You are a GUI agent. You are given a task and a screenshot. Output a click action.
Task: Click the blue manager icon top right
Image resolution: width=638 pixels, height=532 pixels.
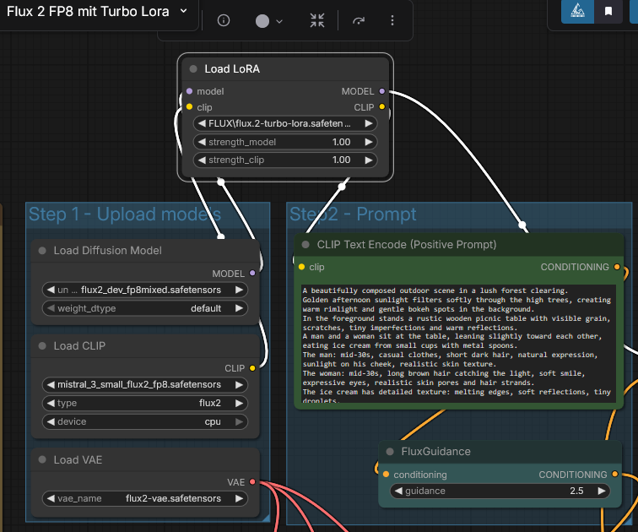pos(577,11)
